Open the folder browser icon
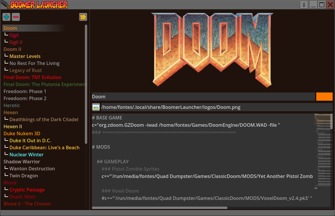Viewport: 335px width, 216px height. coord(83,17)
